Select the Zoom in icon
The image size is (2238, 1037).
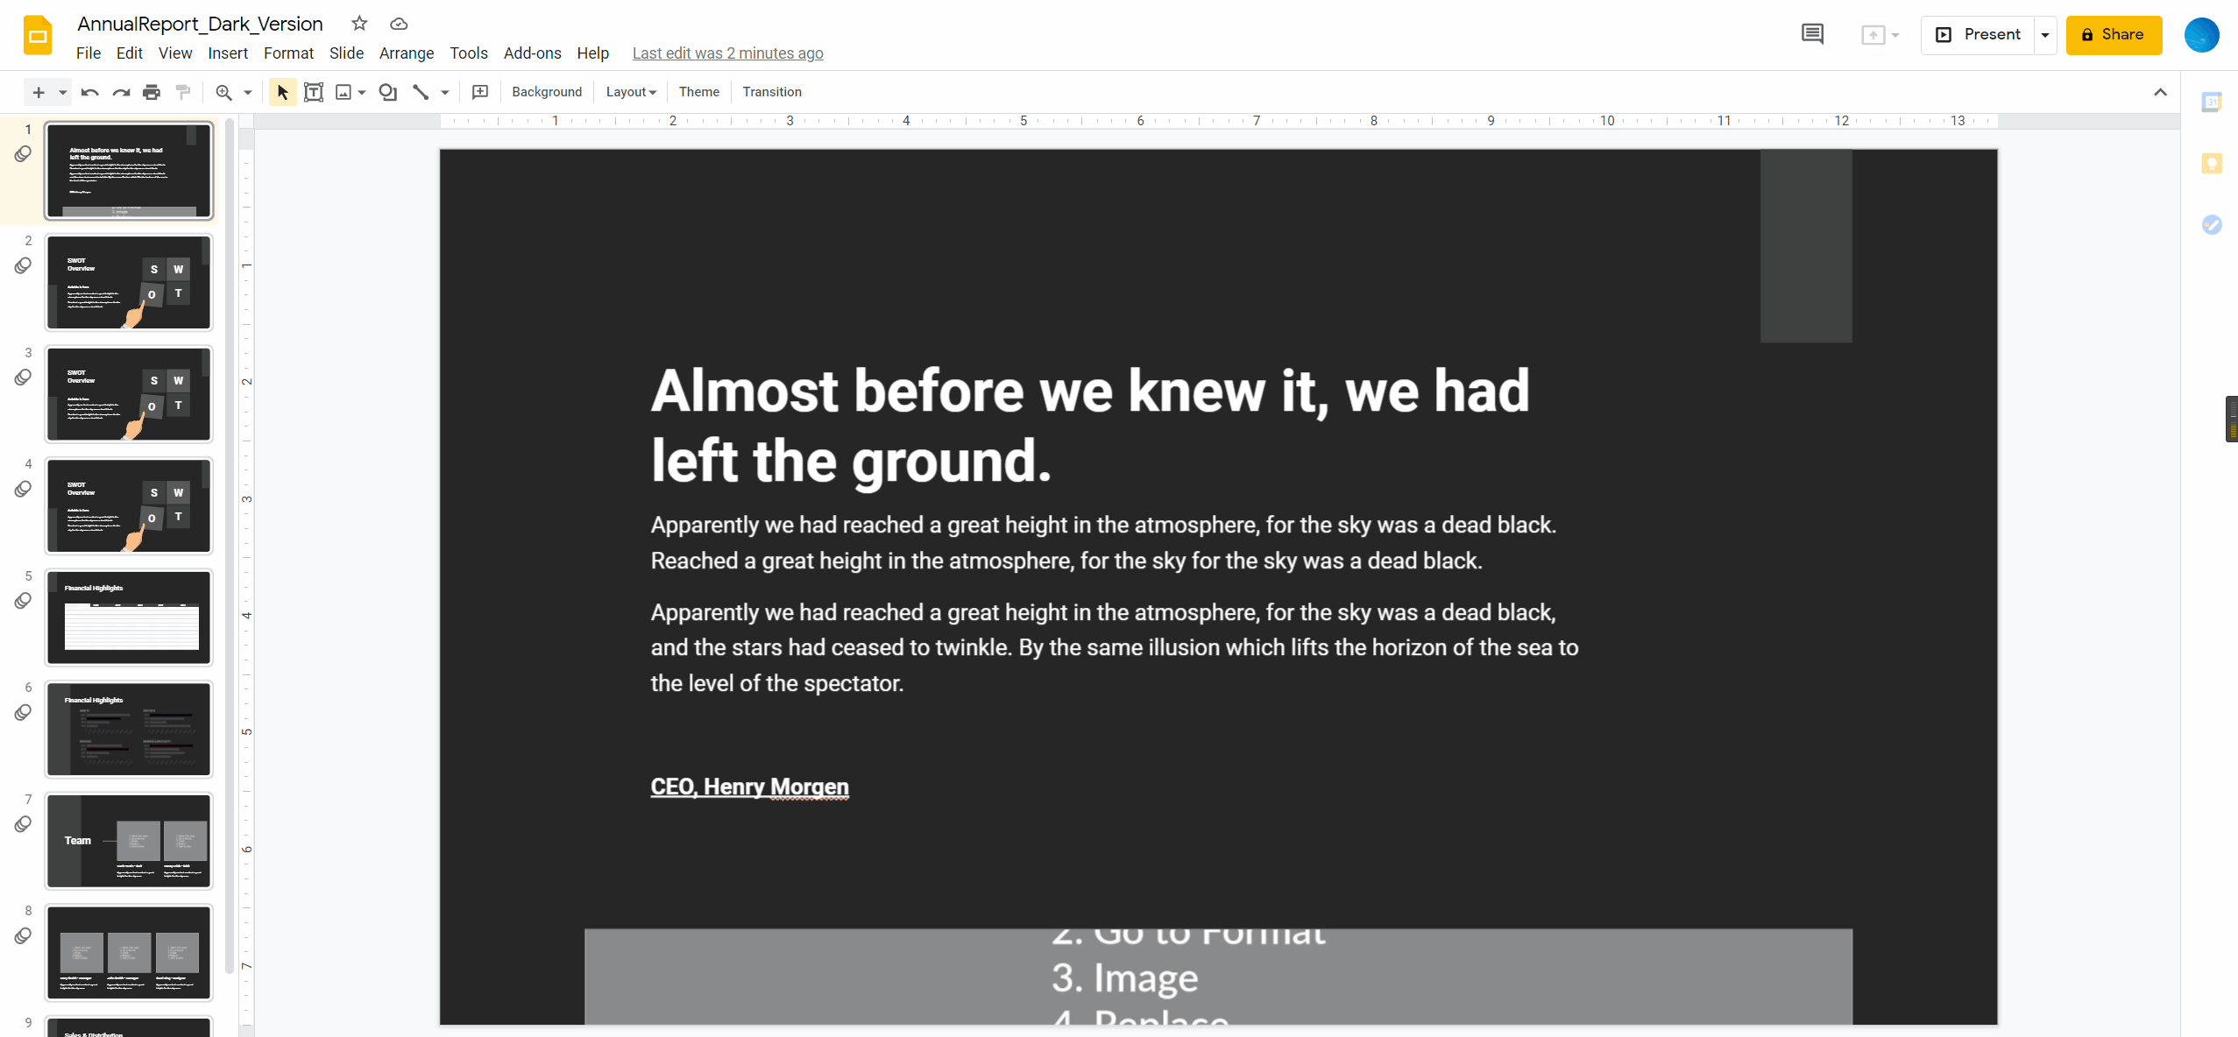pyautogui.click(x=224, y=91)
